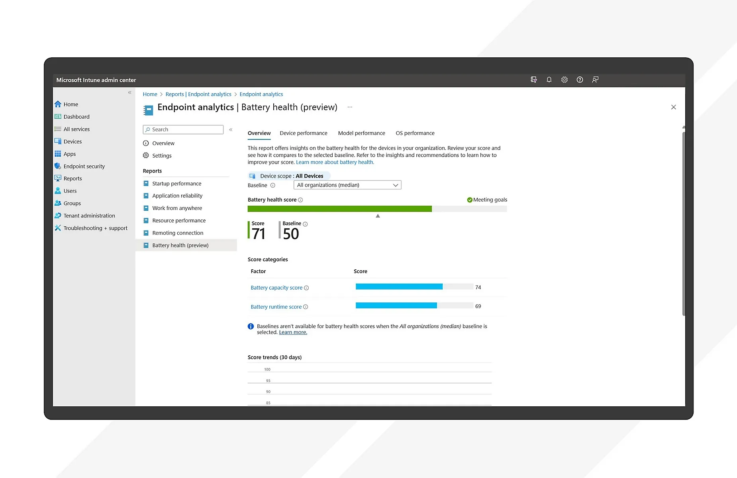Click the Tenant administration icon
737x478 pixels.
(x=58, y=215)
